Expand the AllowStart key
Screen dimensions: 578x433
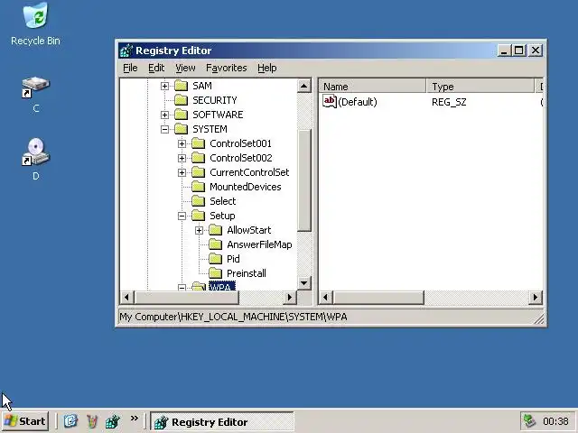point(199,231)
